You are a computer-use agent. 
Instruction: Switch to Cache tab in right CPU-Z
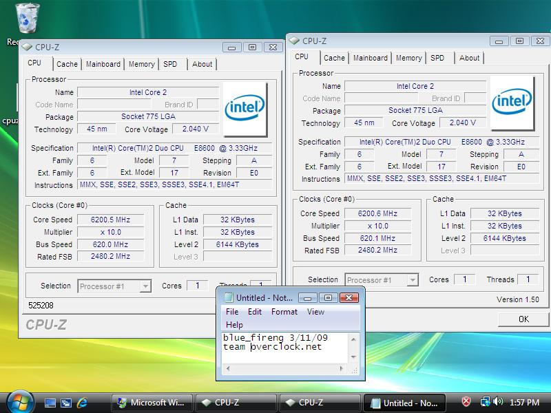[x=334, y=58]
